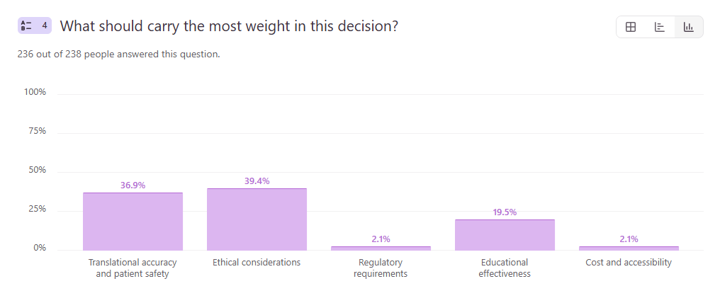Click the 36.9% value label
The height and width of the screenshot is (303, 720).
tap(133, 185)
